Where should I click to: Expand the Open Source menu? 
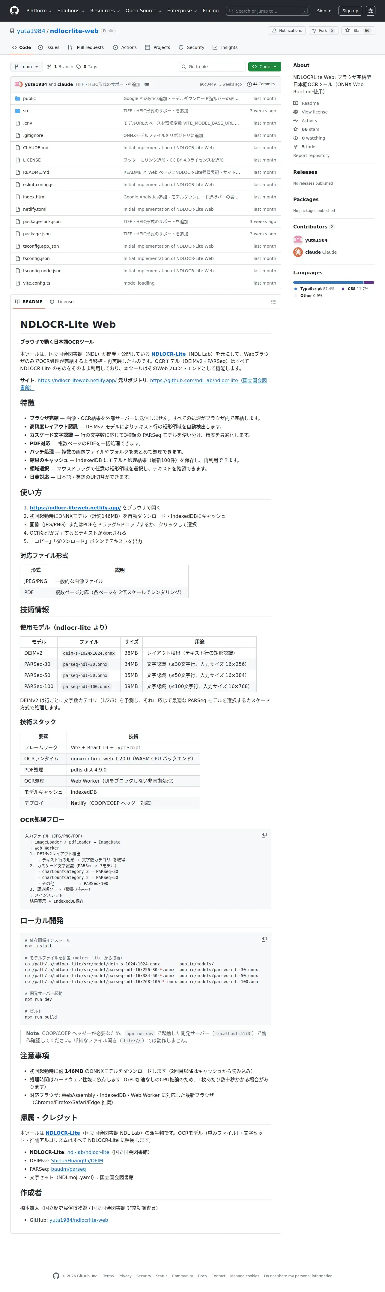pyautogui.click(x=143, y=11)
